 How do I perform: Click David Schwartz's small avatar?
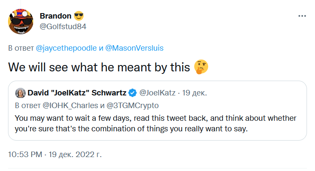coord(20,92)
